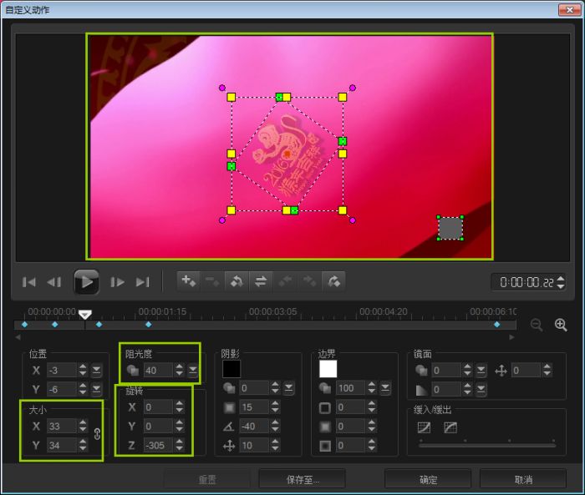Click the add keyframe icon
This screenshot has height=495, width=585.
[188, 281]
